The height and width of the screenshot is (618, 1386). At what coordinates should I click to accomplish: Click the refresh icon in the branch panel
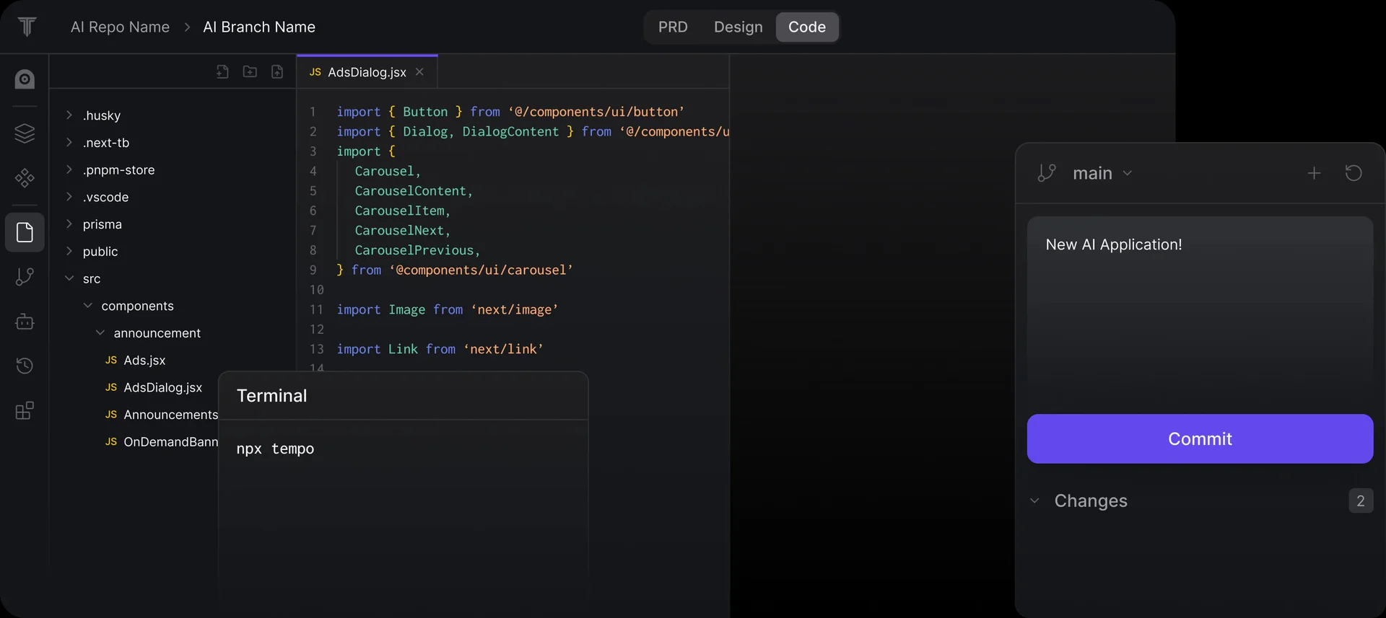[1354, 173]
